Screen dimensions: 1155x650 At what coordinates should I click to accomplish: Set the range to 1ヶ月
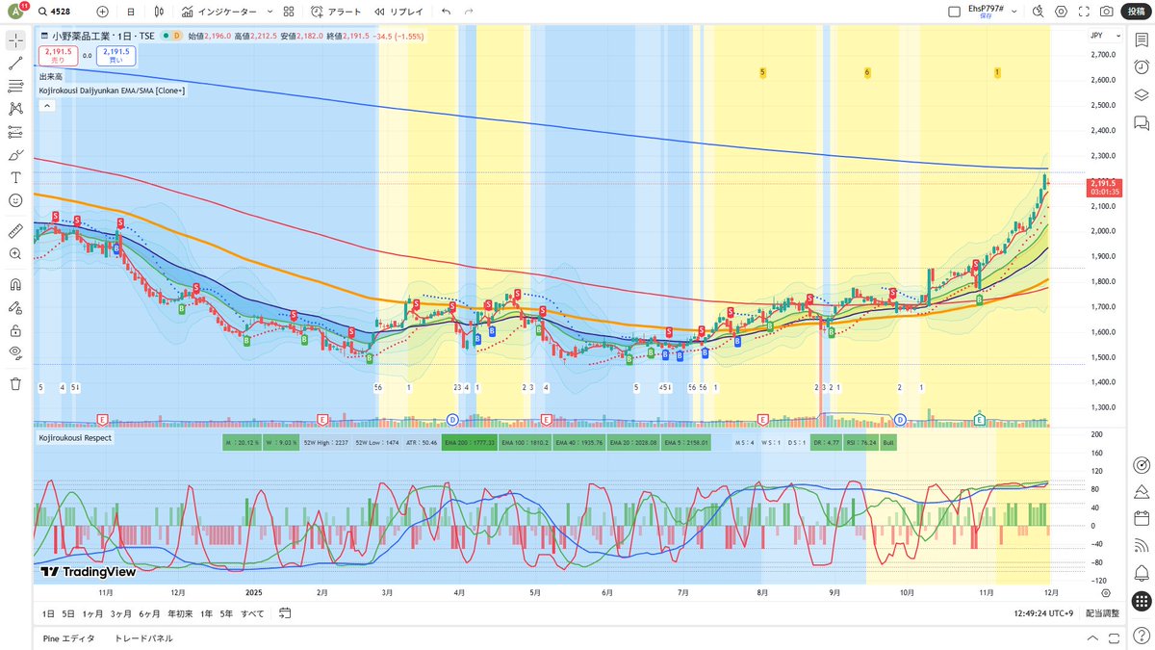point(92,613)
